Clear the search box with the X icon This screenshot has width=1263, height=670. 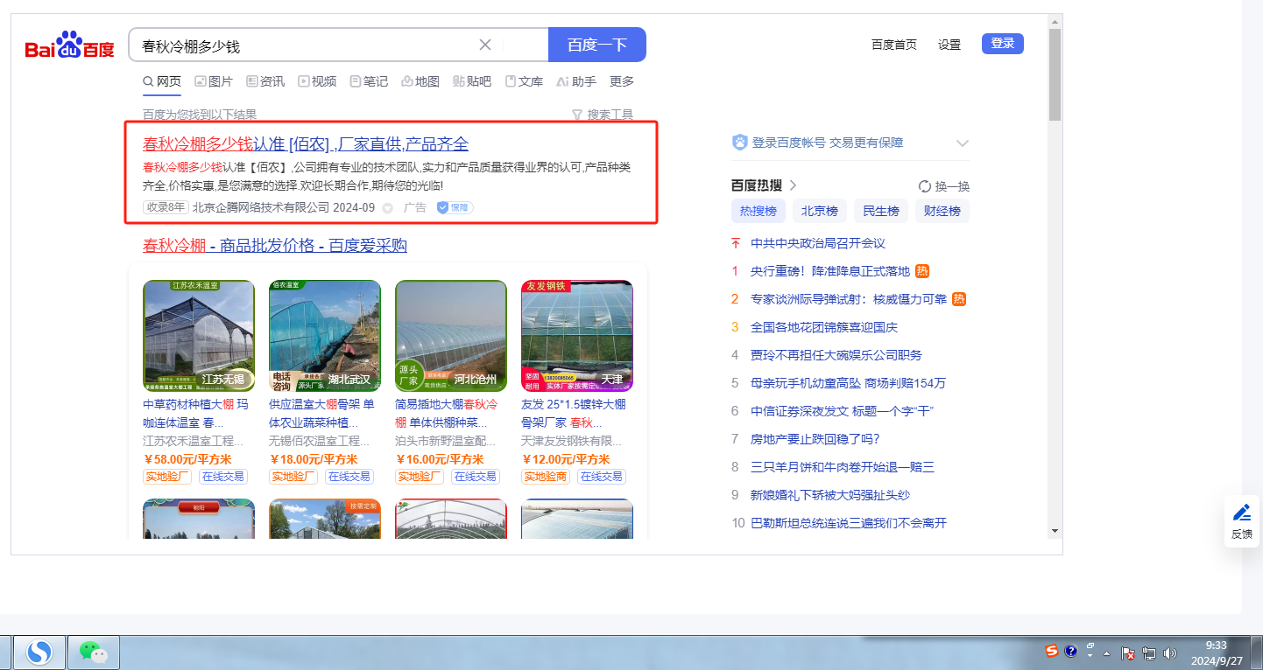pos(485,45)
